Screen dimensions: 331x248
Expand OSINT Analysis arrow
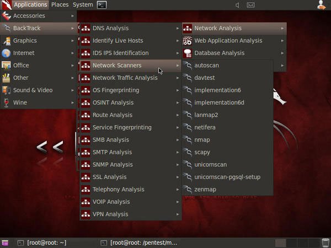click(178, 103)
